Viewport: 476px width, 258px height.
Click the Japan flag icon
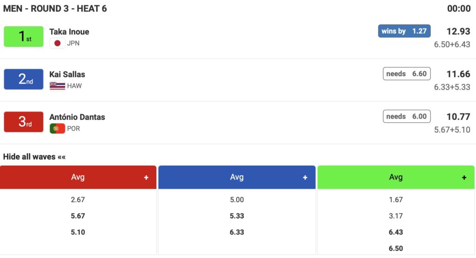point(57,43)
